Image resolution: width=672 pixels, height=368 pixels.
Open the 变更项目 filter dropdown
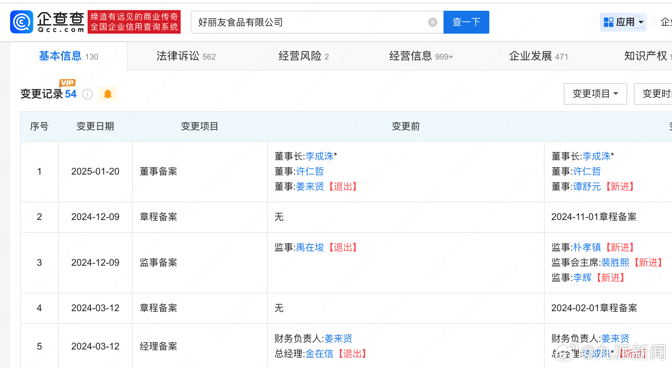(595, 94)
